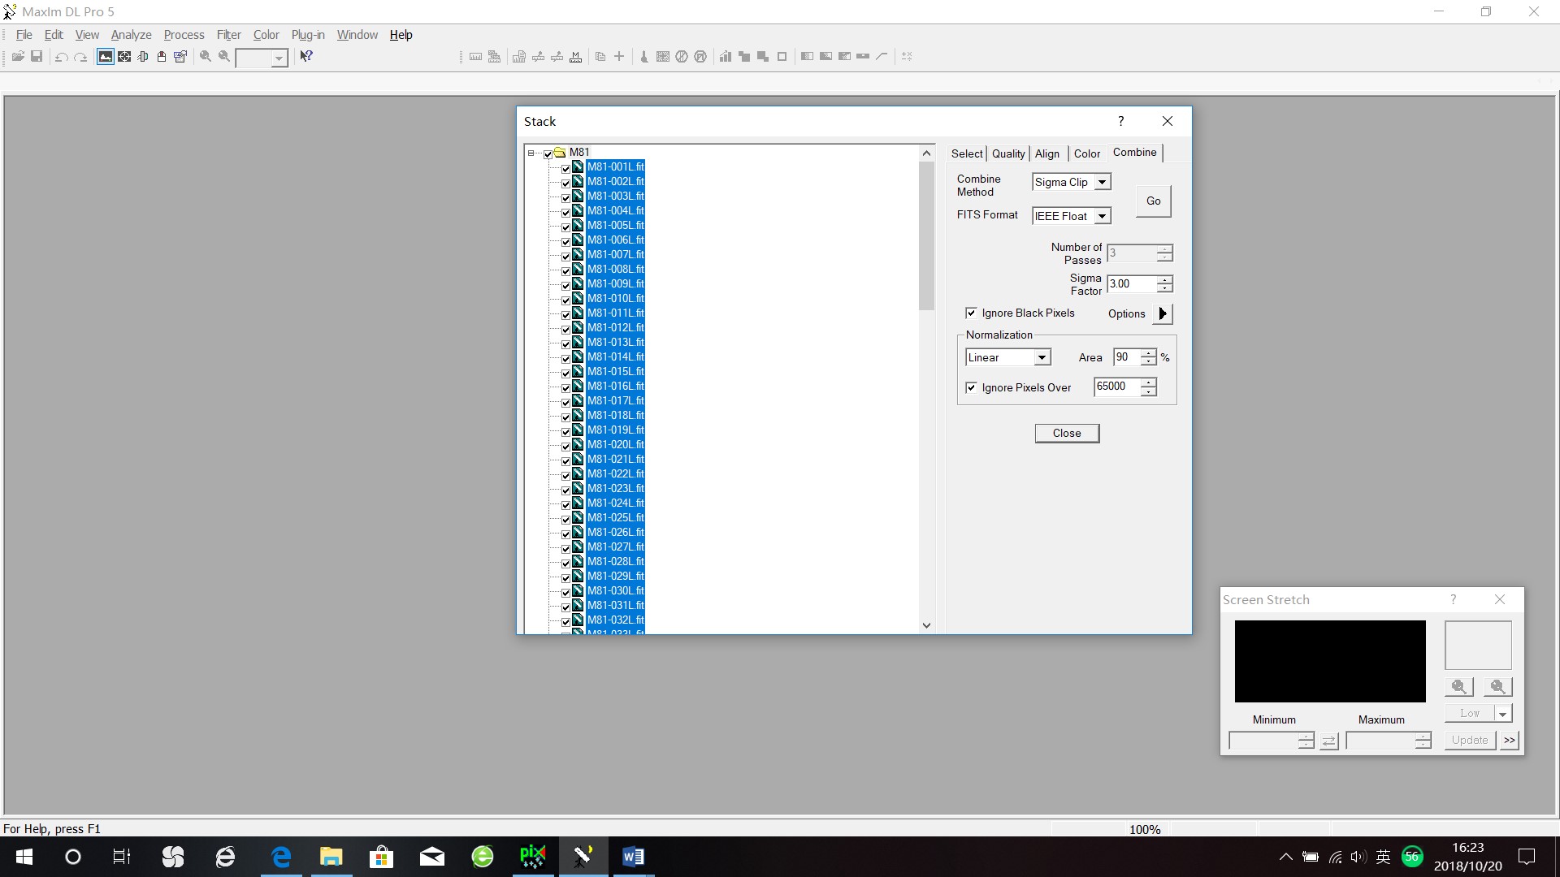Image resolution: width=1560 pixels, height=877 pixels.
Task: Toggle the M81 parent group checkbox
Action: coord(547,152)
